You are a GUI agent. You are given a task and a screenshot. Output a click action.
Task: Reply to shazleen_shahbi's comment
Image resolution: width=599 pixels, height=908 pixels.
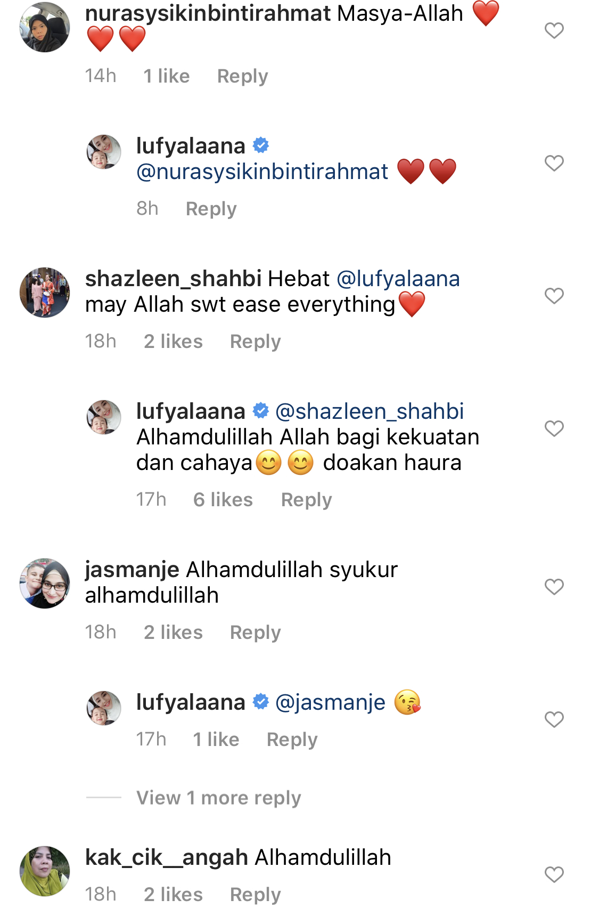[x=255, y=342]
